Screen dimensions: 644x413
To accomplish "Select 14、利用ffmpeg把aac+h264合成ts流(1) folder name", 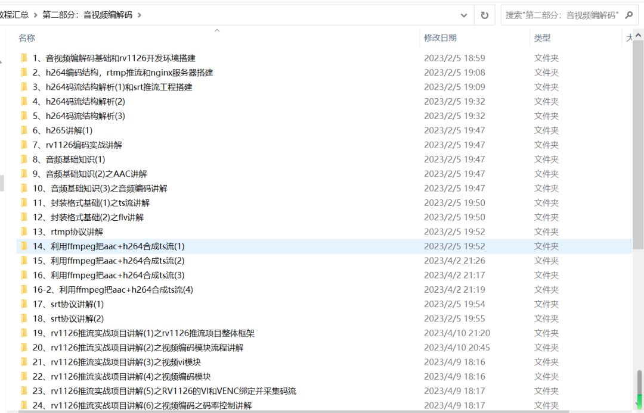I will [109, 246].
